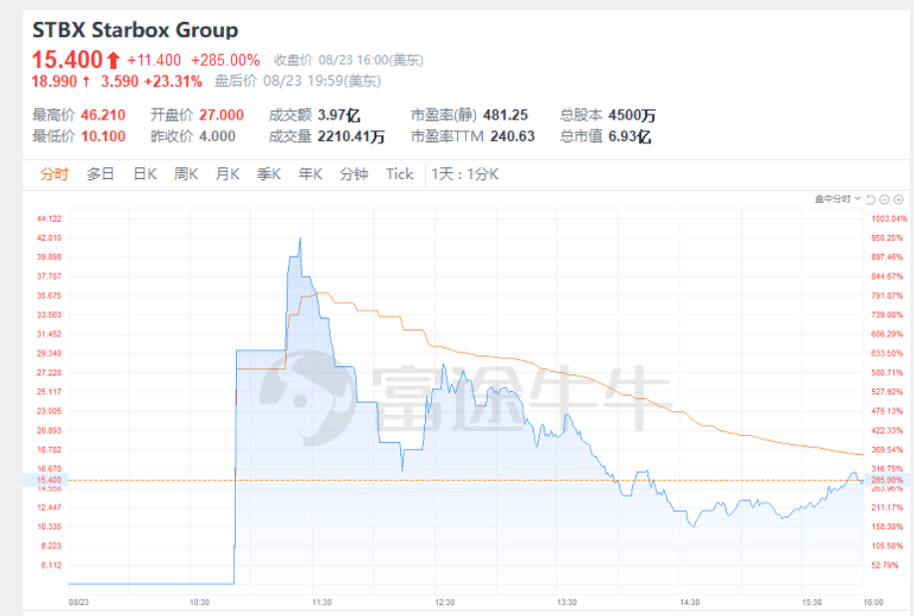Click after-hours price 18.990
Screen dimensions: 914x616
click(x=54, y=81)
